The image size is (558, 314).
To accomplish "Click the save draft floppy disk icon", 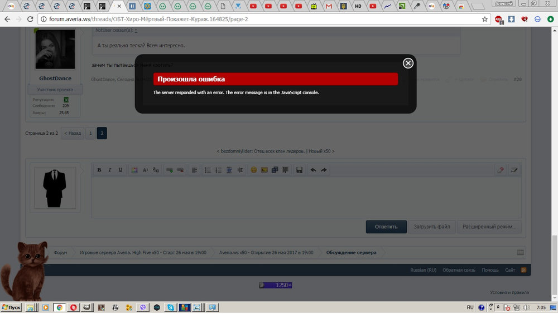I will point(299,170).
